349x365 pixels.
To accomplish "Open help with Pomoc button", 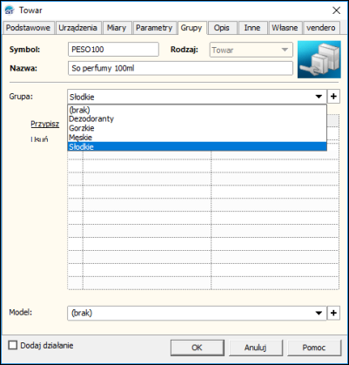I will pyautogui.click(x=314, y=348).
